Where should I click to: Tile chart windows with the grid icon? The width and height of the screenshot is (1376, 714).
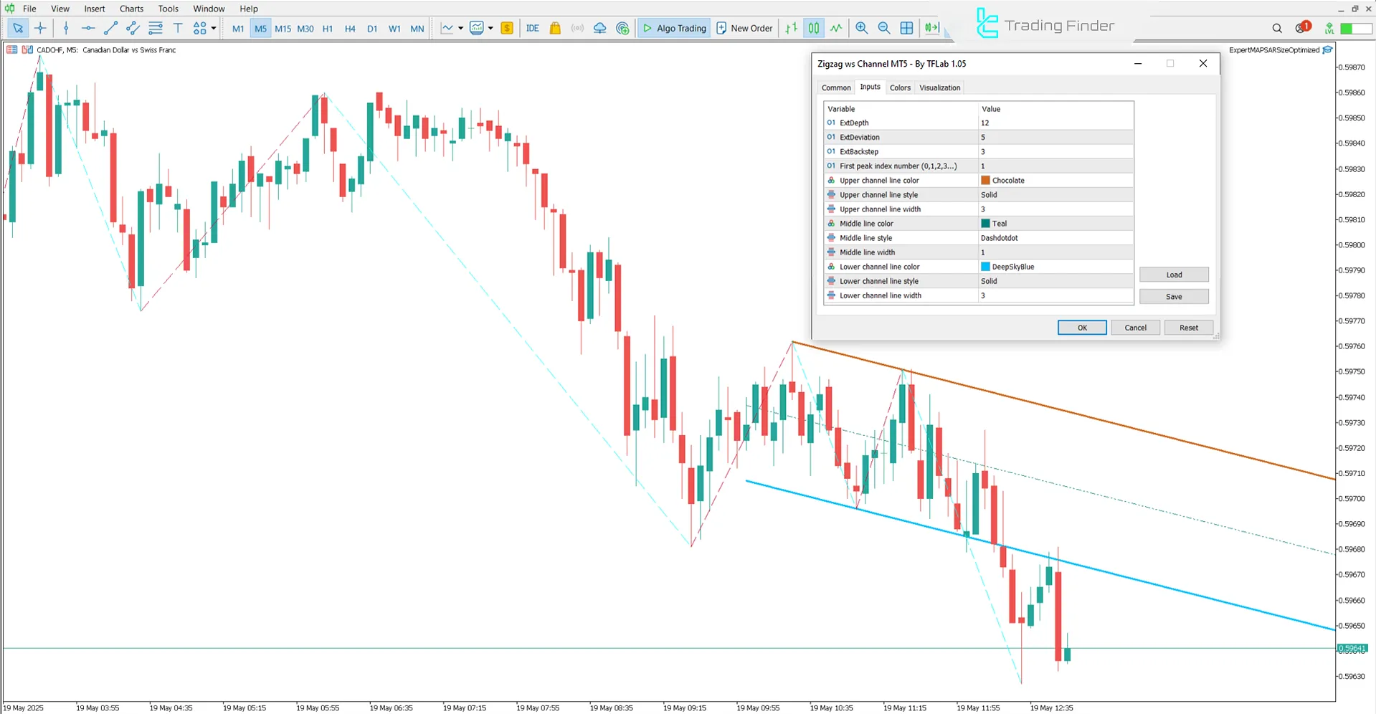point(906,28)
